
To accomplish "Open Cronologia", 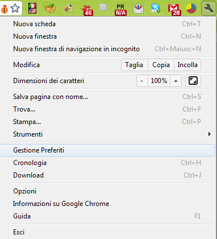I will point(112,163).
